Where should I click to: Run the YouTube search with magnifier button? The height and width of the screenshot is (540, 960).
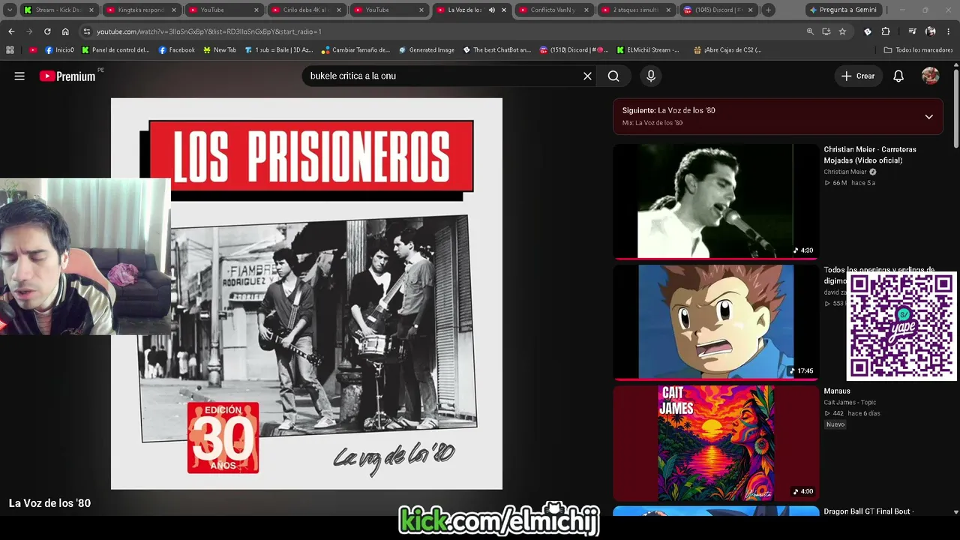tap(613, 76)
